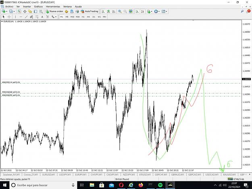The width and height of the screenshot is (252, 189).
Task: Switch timeframe to D1
Action: coord(94,17)
